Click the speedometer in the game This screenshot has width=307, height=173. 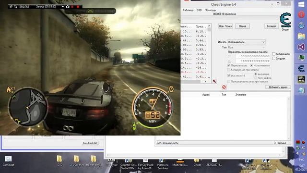click(x=153, y=108)
